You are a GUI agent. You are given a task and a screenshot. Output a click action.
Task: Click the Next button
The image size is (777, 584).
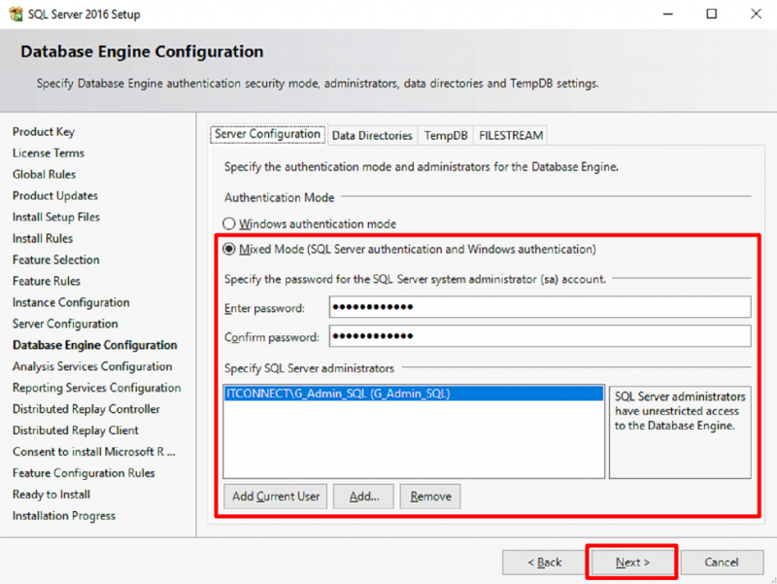[631, 562]
